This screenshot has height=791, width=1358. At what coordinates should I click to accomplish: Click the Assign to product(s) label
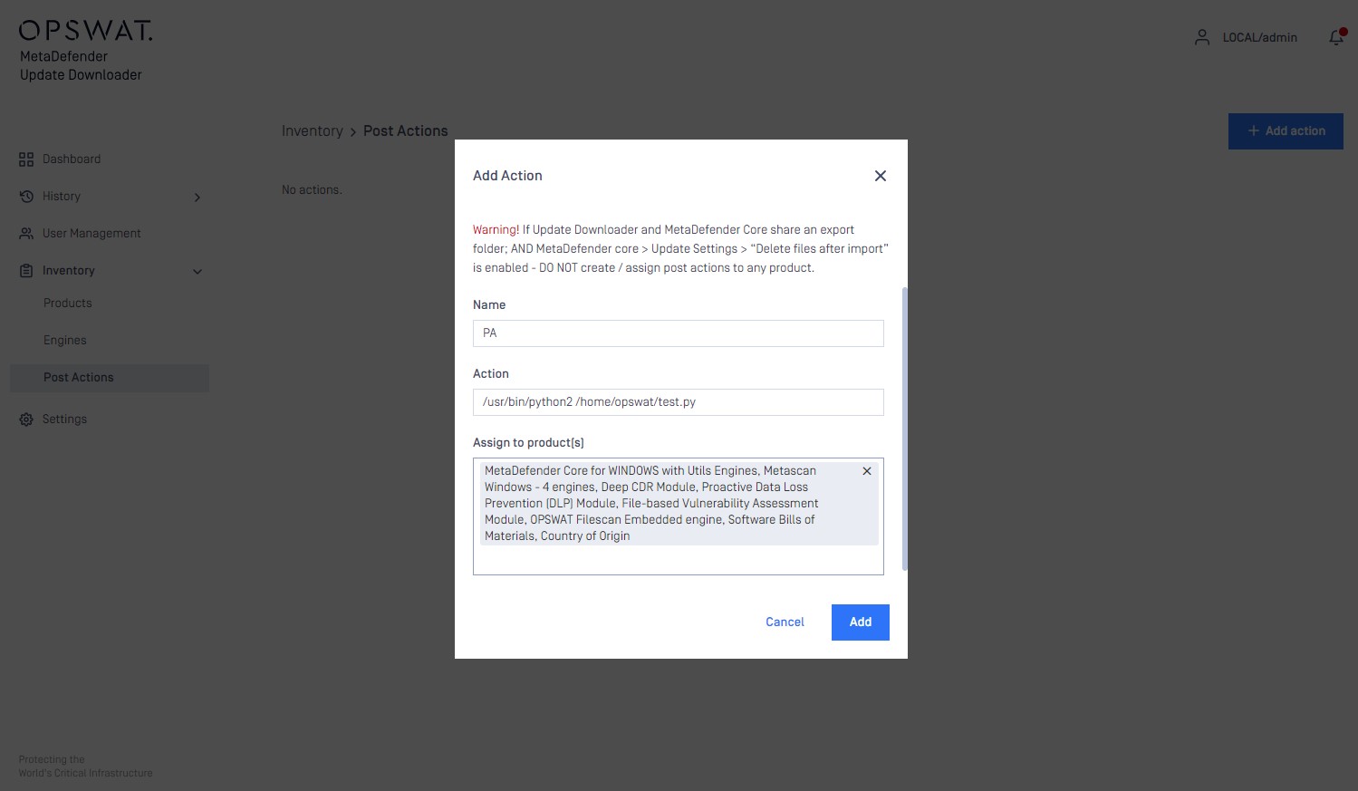[528, 443]
